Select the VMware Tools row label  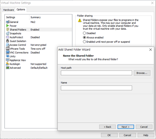pyautogui.click(x=17, y=49)
